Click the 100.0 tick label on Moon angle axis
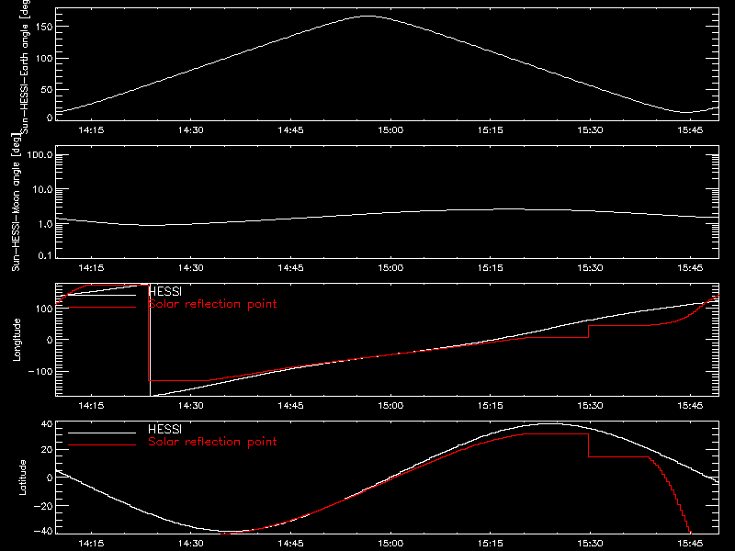The image size is (735, 551). click(x=40, y=154)
